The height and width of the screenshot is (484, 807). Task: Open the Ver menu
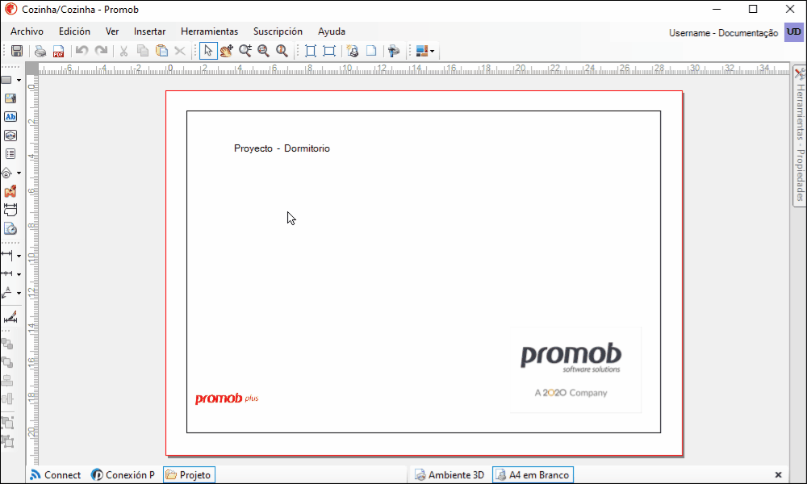tap(112, 31)
